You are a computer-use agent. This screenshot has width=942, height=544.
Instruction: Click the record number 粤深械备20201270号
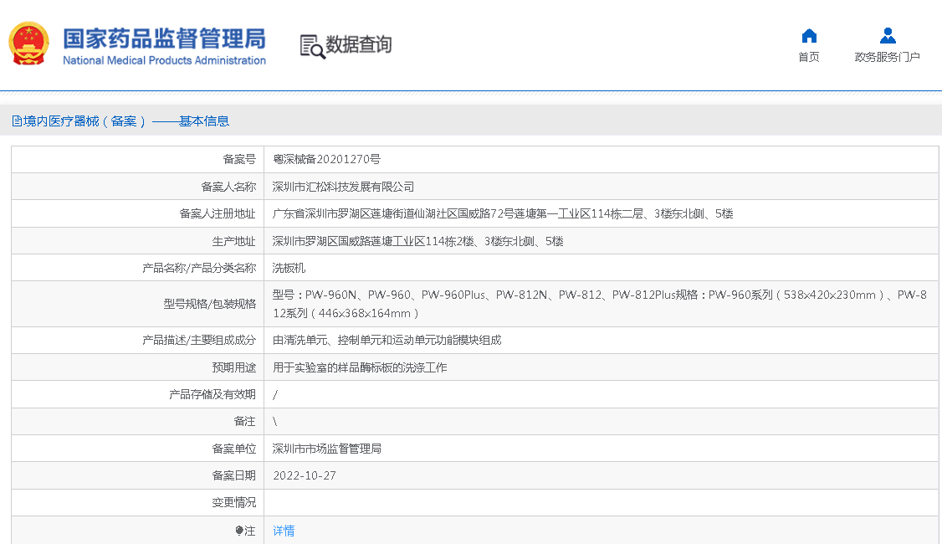[326, 159]
